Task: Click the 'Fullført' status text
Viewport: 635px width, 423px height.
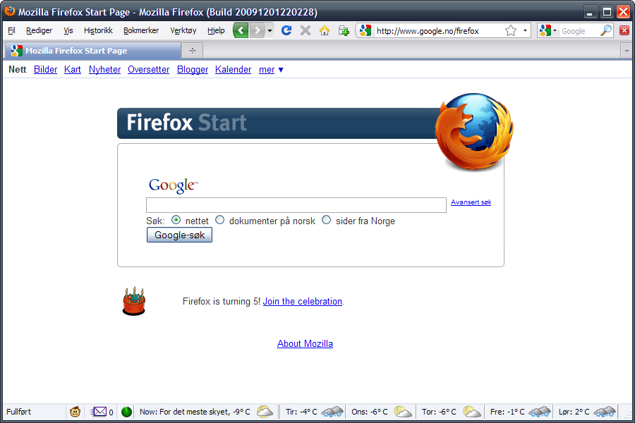Action: tap(18, 412)
